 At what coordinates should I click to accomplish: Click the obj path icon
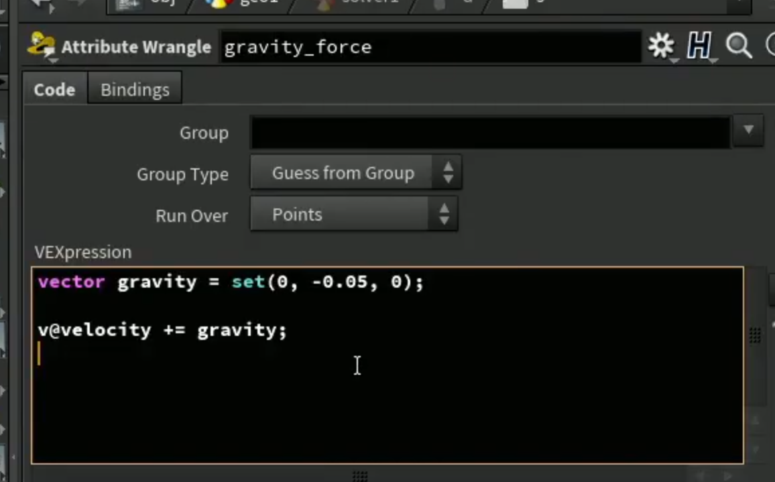pos(127,4)
